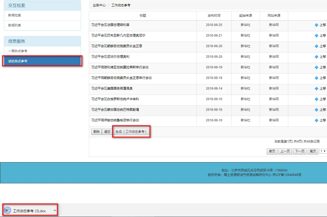Click the title 习近平会见蒙古国总统巴特图勒嘎
327x217 pixels.
pos(115,110)
